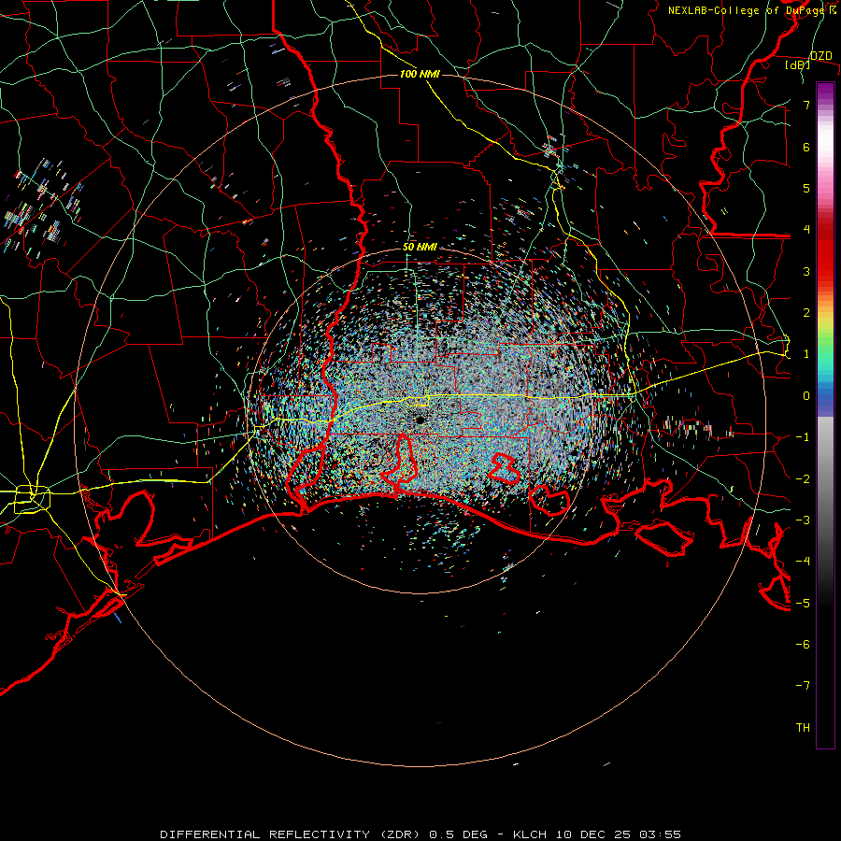Image resolution: width=841 pixels, height=841 pixels.
Task: Click the -4 value on the color scale
Action: click(x=803, y=562)
